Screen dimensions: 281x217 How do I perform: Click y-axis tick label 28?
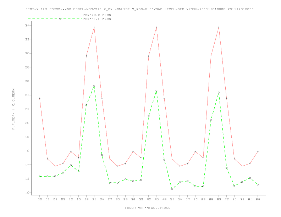(x=27, y=67)
